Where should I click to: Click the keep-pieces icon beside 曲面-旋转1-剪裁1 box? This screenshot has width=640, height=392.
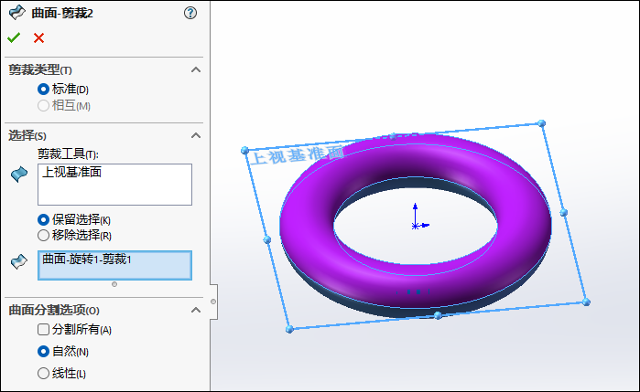click(x=19, y=261)
